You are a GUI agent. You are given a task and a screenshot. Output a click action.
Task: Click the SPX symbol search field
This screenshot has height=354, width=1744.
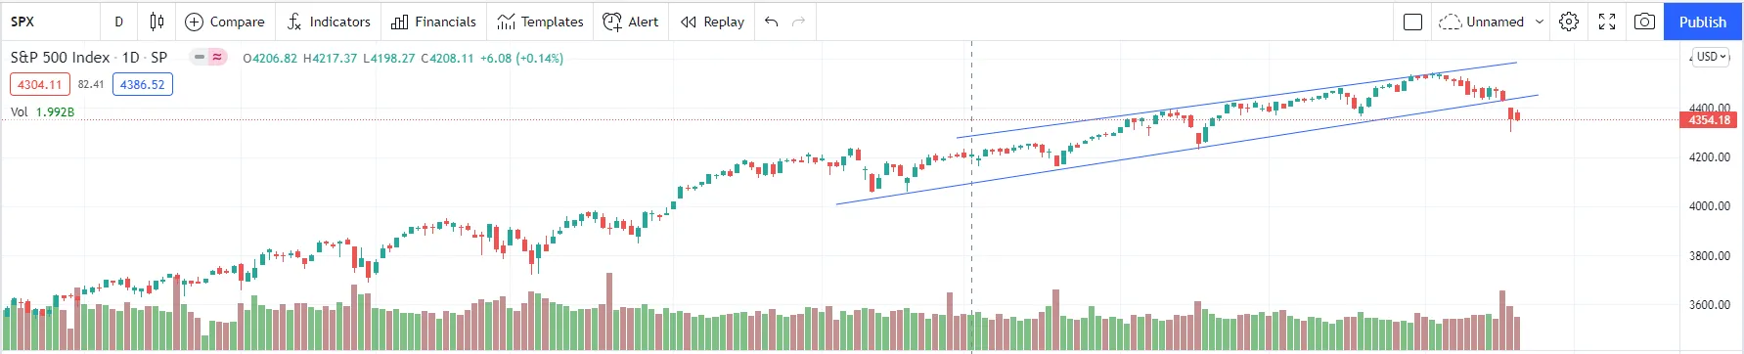point(51,22)
